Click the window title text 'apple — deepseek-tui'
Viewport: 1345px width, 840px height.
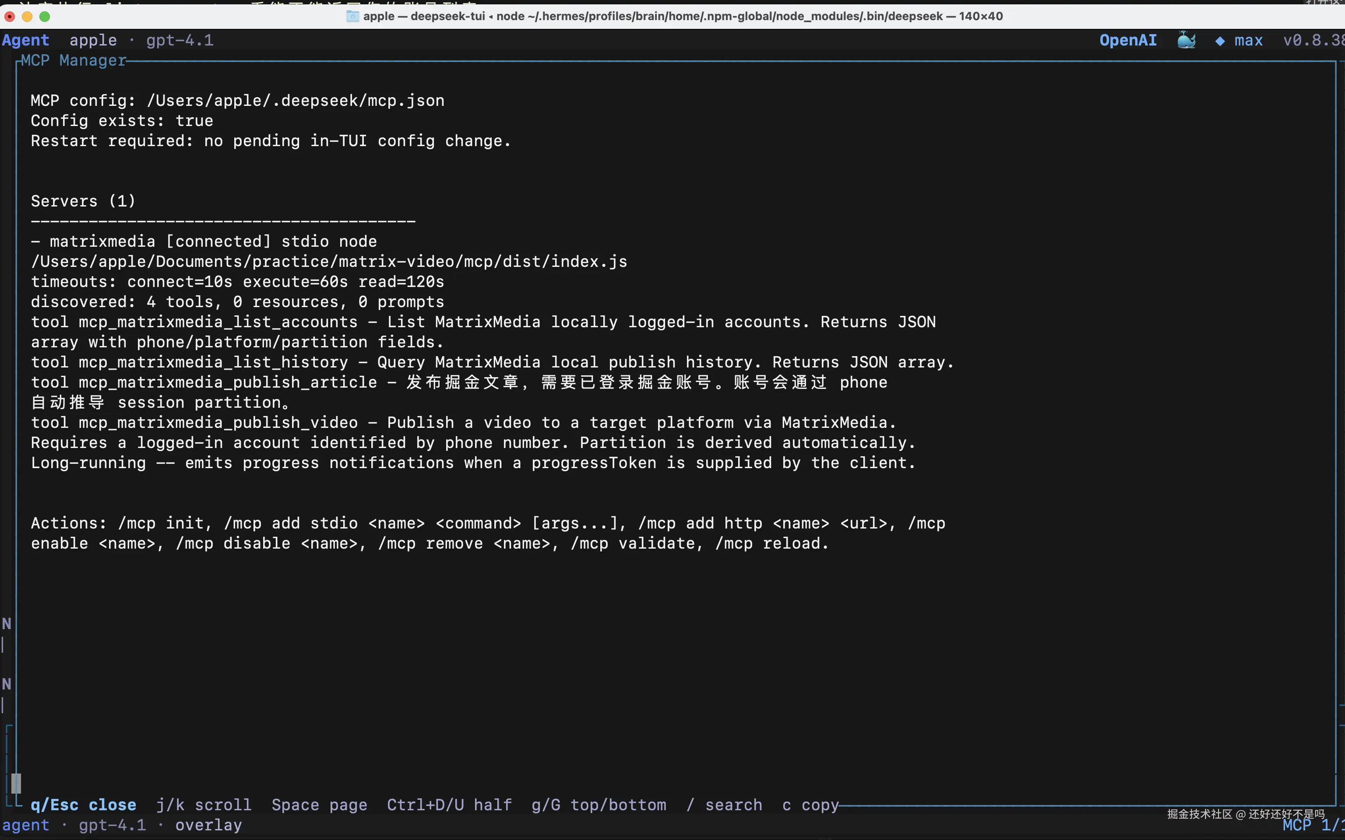click(x=424, y=16)
